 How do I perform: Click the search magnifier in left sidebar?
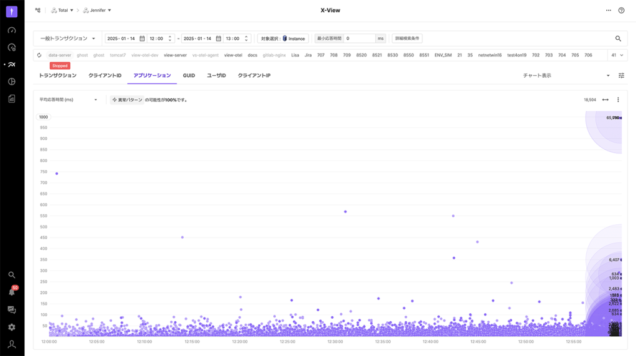coord(11,275)
